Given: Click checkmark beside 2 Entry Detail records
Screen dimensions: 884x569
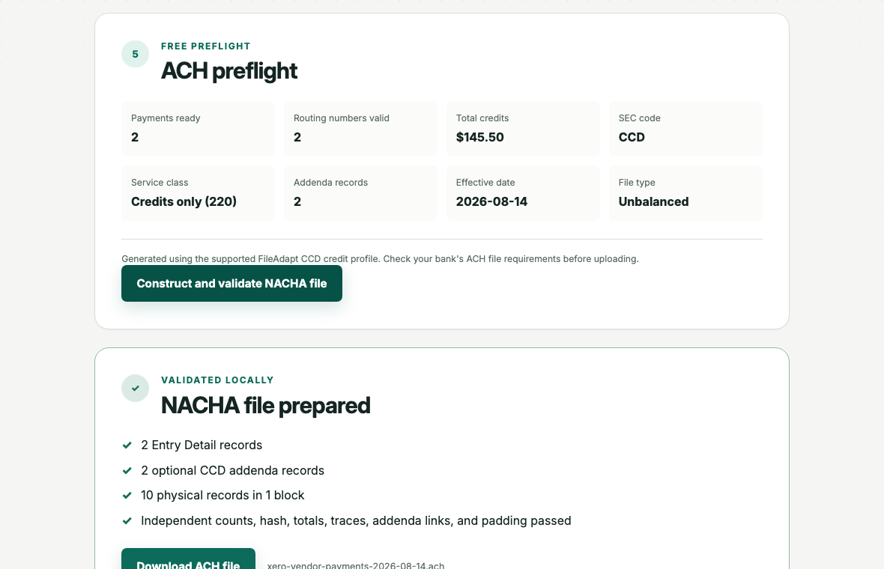Looking at the screenshot, I should coord(127,445).
